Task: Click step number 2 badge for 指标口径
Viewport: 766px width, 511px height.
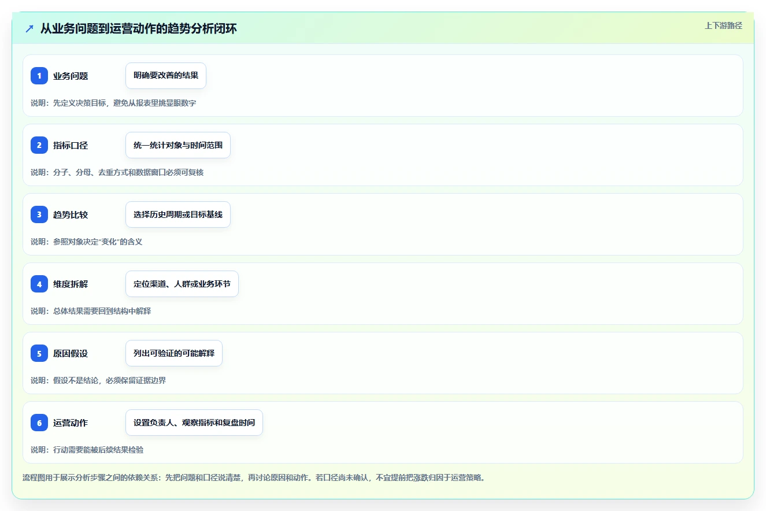Action: tap(39, 145)
